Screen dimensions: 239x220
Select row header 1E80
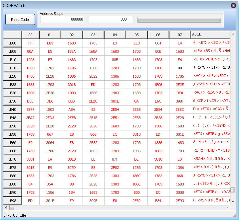(12, 176)
